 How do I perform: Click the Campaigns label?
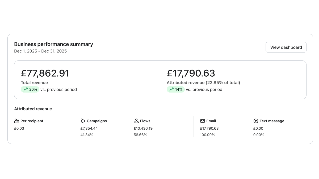97,121
